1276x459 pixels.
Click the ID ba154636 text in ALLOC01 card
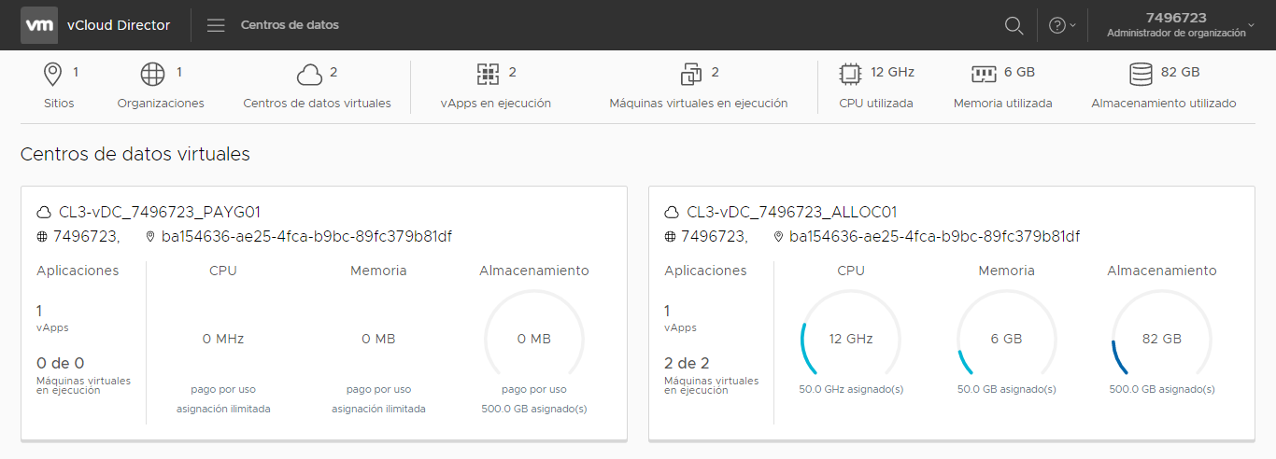934,237
